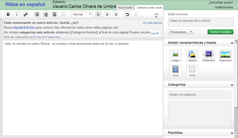238x138 pixels.
Task: Align text to the right
Action: pos(116,14)
